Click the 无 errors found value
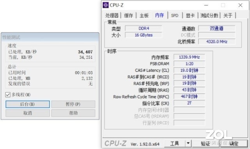Viewport: 250px width, 149px height. [x=91, y=84]
